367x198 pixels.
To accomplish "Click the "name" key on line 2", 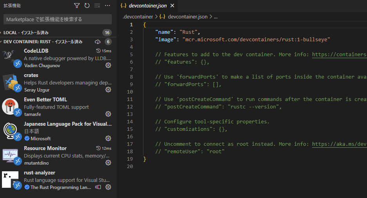I will point(164,32).
